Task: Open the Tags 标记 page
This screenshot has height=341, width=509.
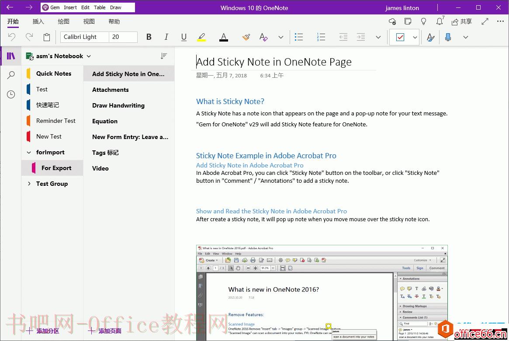Action: click(x=129, y=153)
